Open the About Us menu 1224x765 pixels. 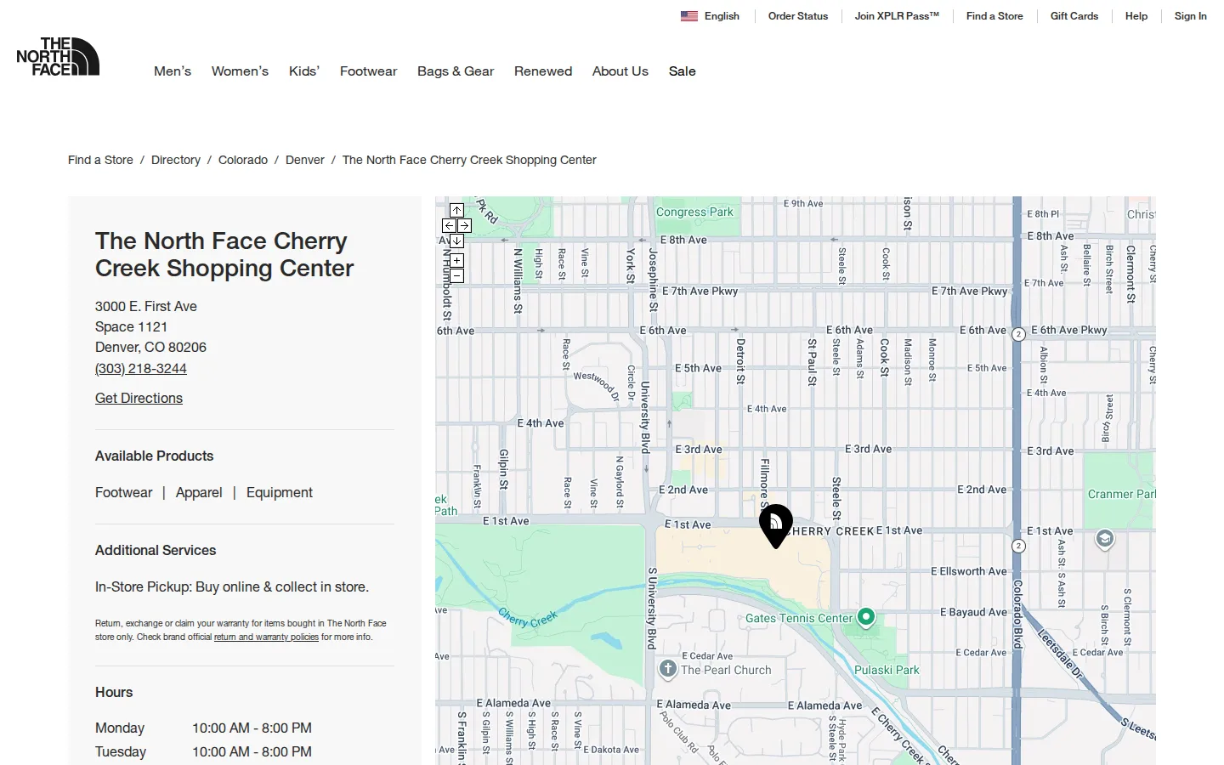pos(620,71)
